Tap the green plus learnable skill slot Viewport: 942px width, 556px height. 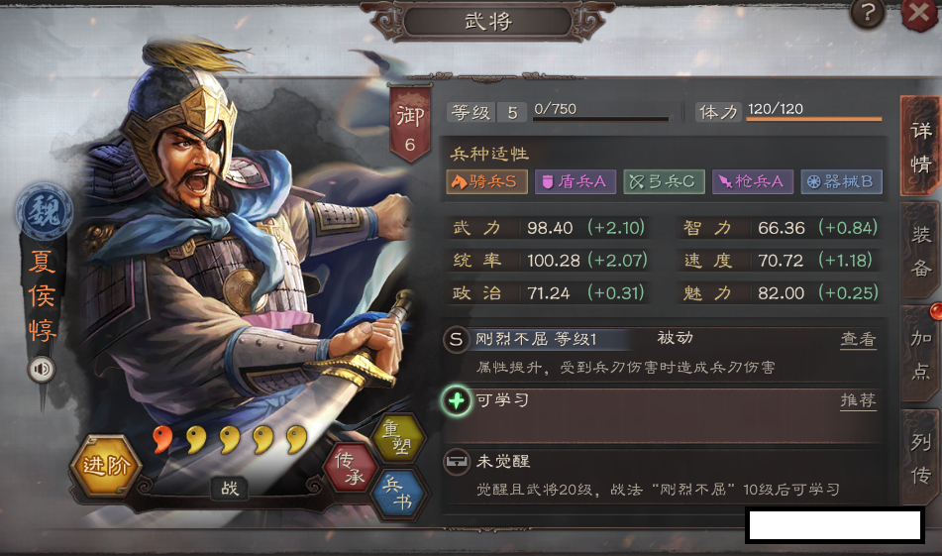(x=457, y=400)
